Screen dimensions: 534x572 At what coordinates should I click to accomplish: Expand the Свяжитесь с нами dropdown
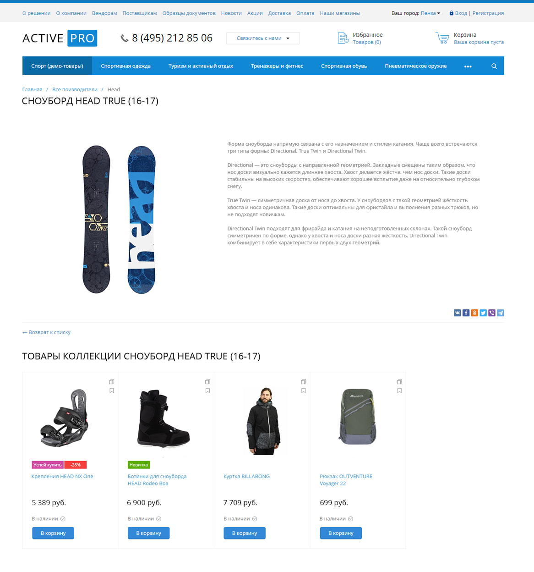click(x=263, y=38)
